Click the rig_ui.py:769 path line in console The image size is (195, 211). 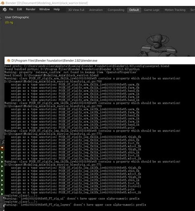click(x=53, y=106)
